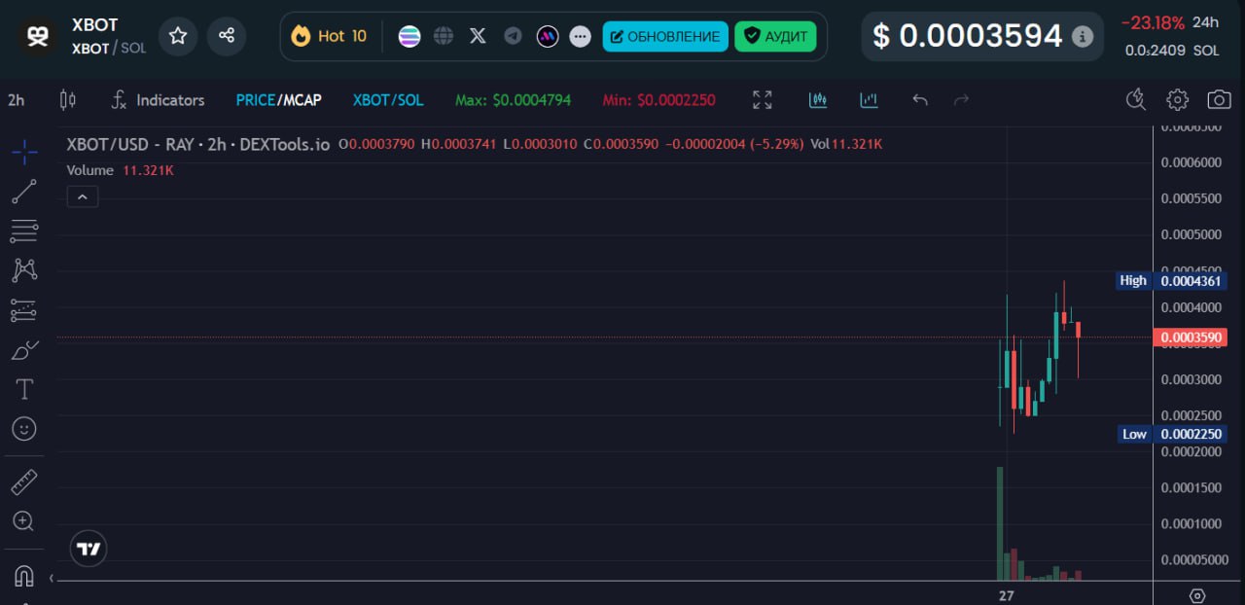
Task: Click the 27 date label on time axis
Action: 1006,595
